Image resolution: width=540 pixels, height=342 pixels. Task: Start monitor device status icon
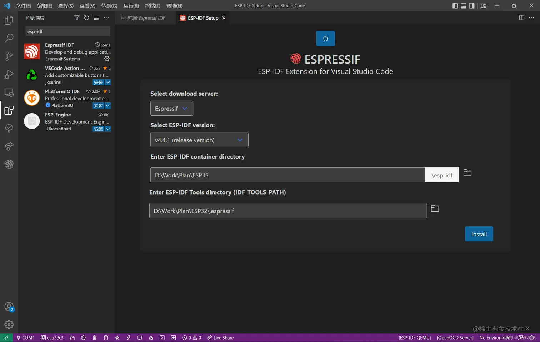(140, 338)
